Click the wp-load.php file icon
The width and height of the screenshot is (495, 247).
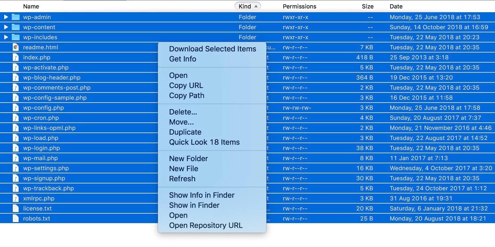pyautogui.click(x=16, y=138)
